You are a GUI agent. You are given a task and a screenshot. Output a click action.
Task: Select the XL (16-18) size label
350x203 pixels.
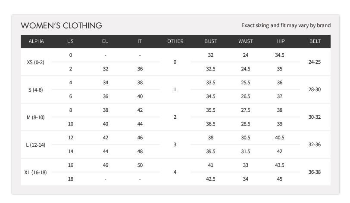click(x=36, y=172)
